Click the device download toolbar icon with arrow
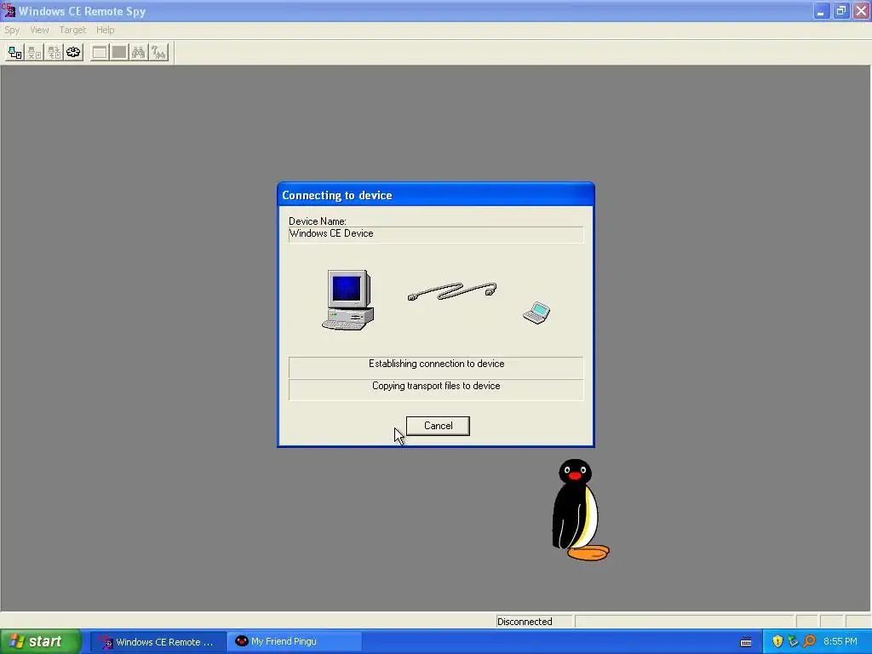This screenshot has height=654, width=872. pos(54,52)
